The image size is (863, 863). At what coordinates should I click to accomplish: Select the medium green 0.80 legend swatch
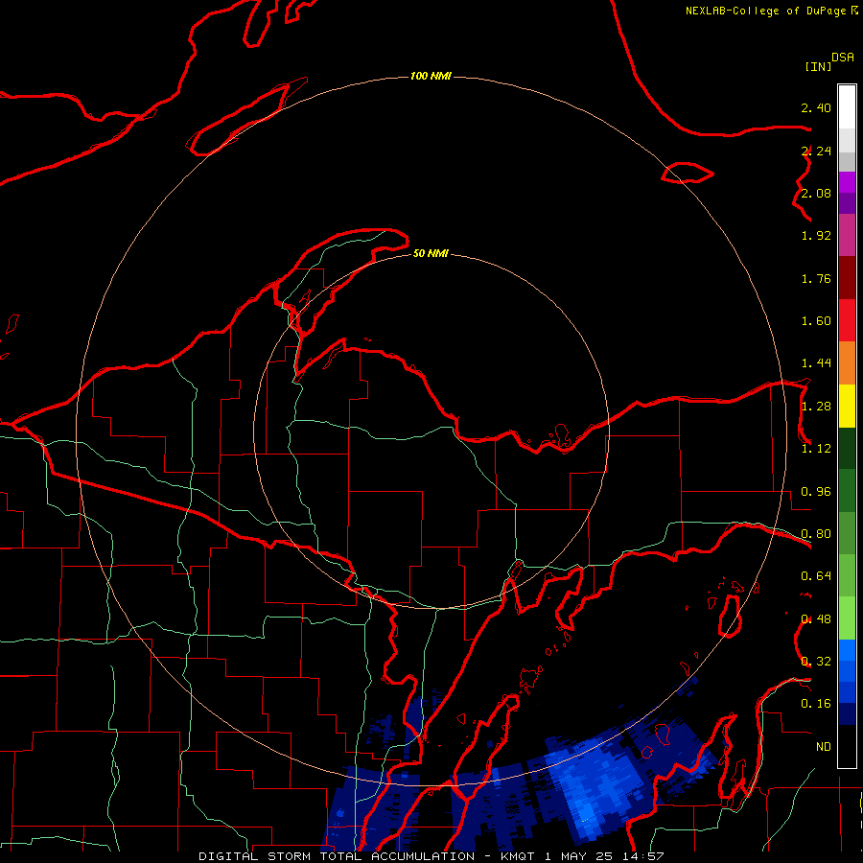click(847, 533)
